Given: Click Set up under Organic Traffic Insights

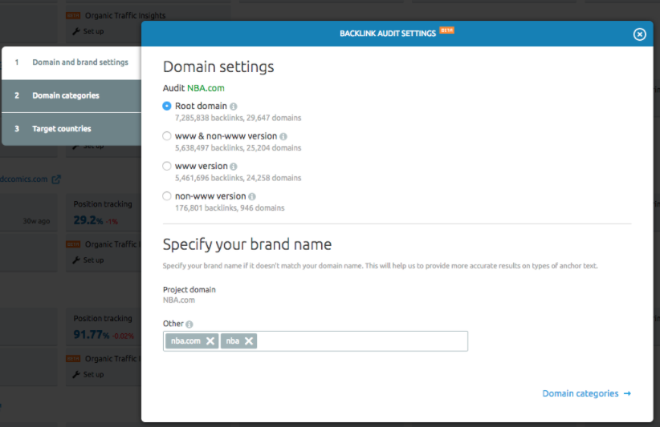Looking at the screenshot, I should point(93,31).
